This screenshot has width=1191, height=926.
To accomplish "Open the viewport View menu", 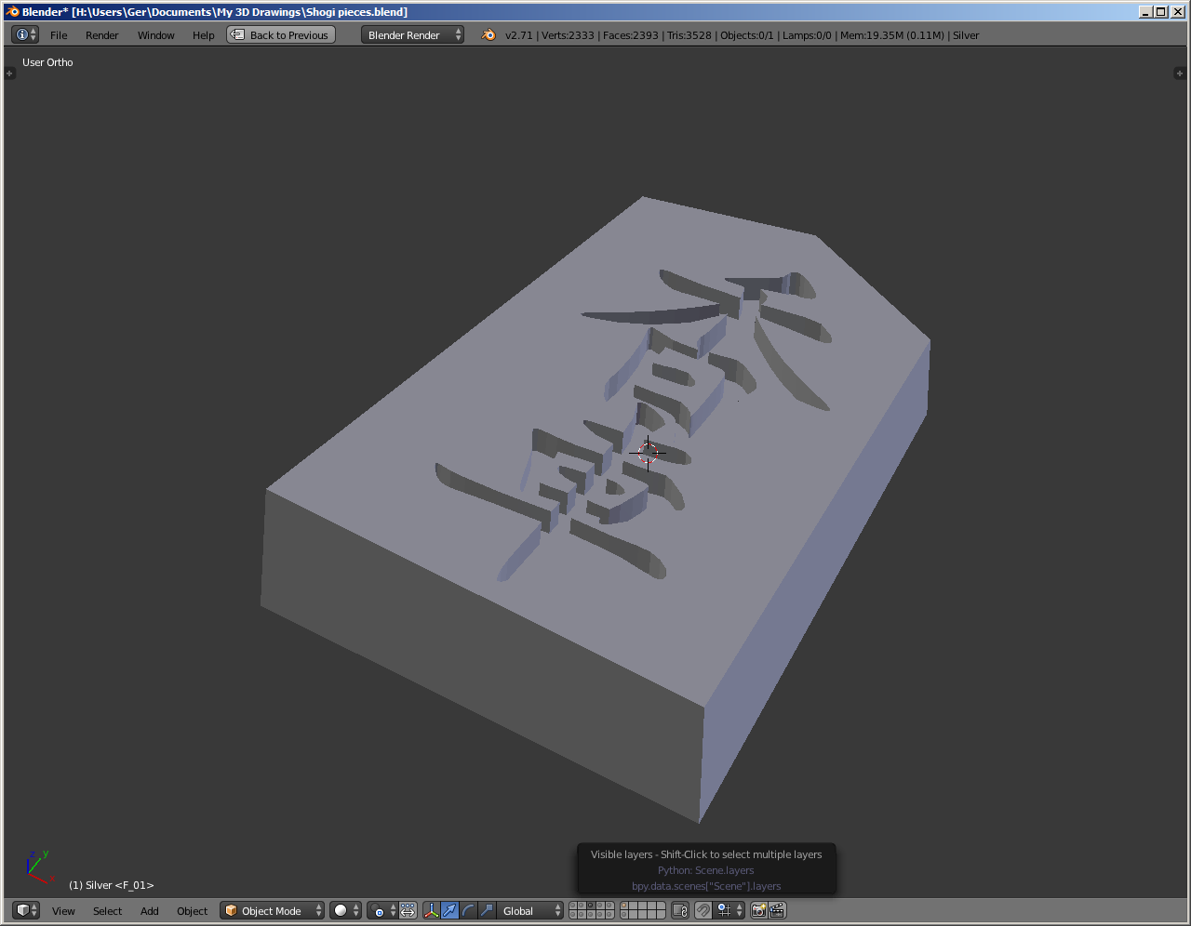I will 63,911.
